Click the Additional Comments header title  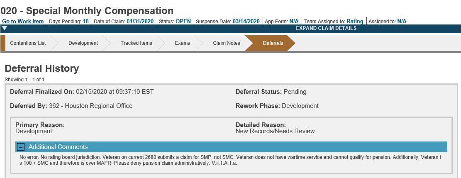(58, 147)
